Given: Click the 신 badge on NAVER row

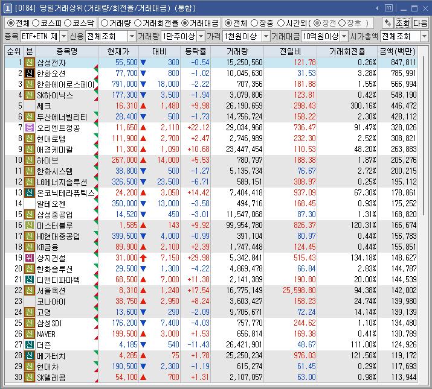Looking at the screenshot, I should point(29,334).
